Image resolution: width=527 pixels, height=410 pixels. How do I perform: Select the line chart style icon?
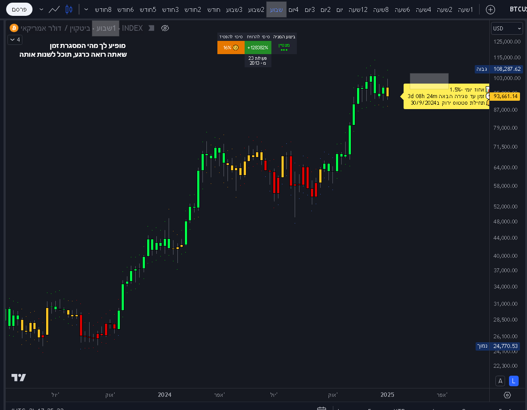(54, 9)
